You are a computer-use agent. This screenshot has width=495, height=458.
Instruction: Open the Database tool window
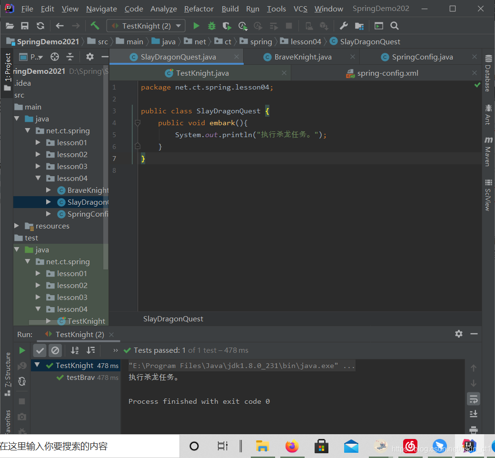pyautogui.click(x=488, y=73)
